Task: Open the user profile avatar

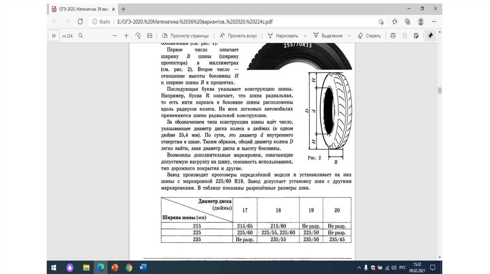Action: pyautogui.click(x=421, y=21)
